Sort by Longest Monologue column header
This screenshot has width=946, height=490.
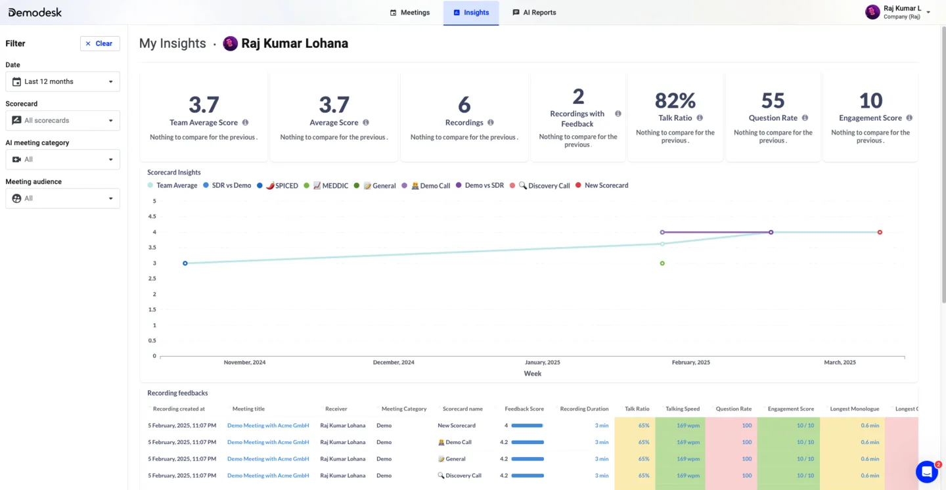point(855,409)
